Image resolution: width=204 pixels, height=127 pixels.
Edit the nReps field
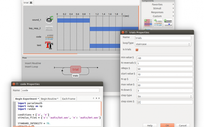165,69
